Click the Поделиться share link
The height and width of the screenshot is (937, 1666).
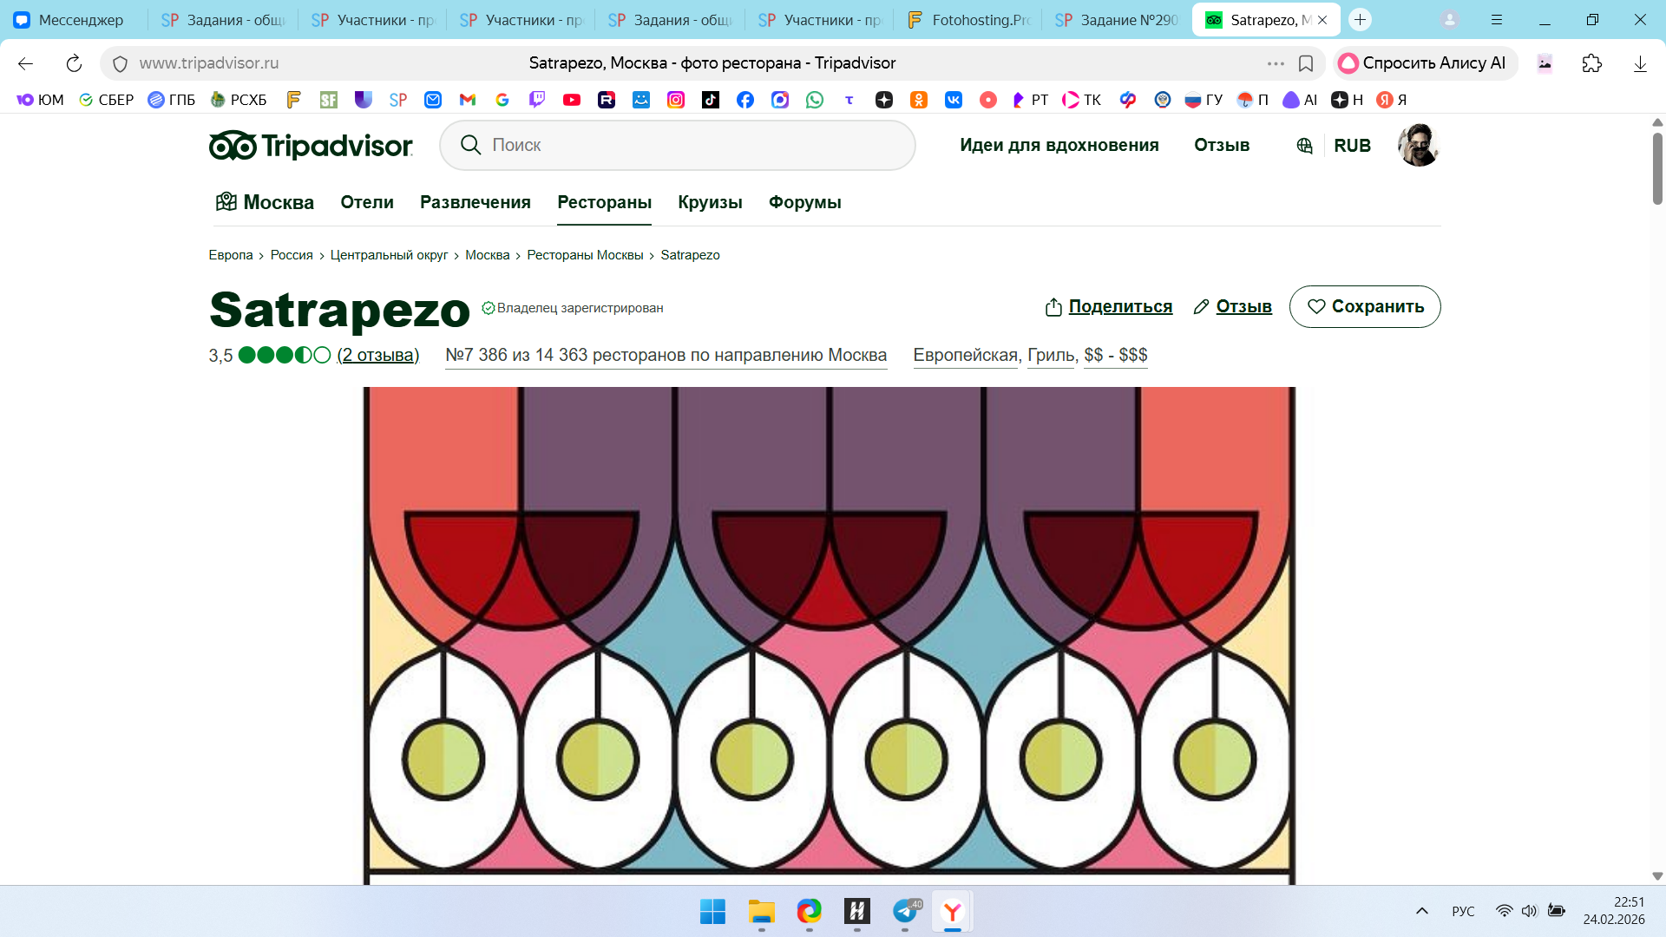click(x=1119, y=306)
